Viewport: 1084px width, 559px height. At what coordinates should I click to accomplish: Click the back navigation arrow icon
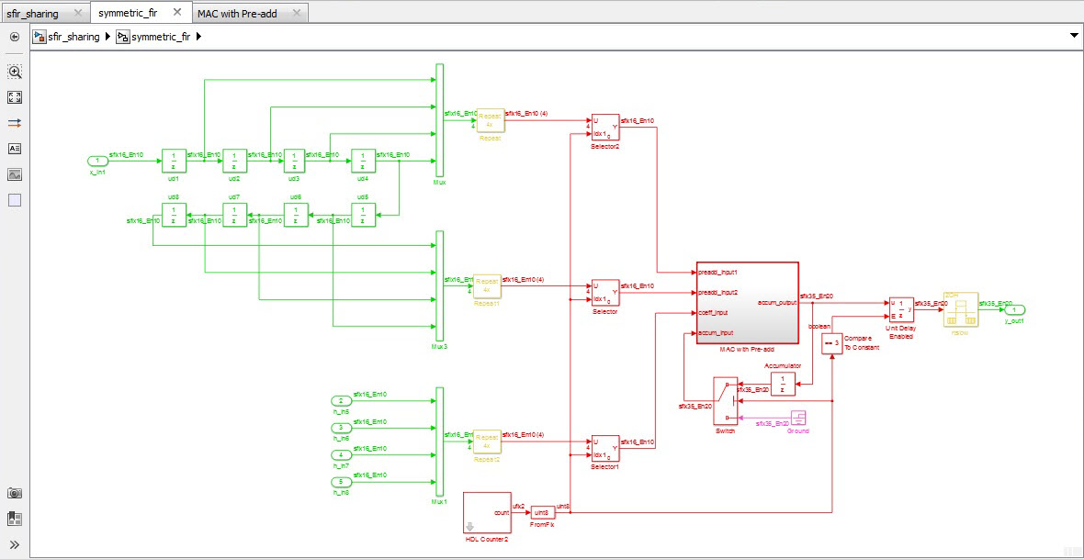click(x=14, y=37)
